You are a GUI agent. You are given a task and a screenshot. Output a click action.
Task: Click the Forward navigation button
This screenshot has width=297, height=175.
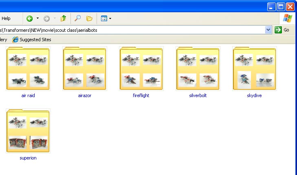(x=46, y=18)
